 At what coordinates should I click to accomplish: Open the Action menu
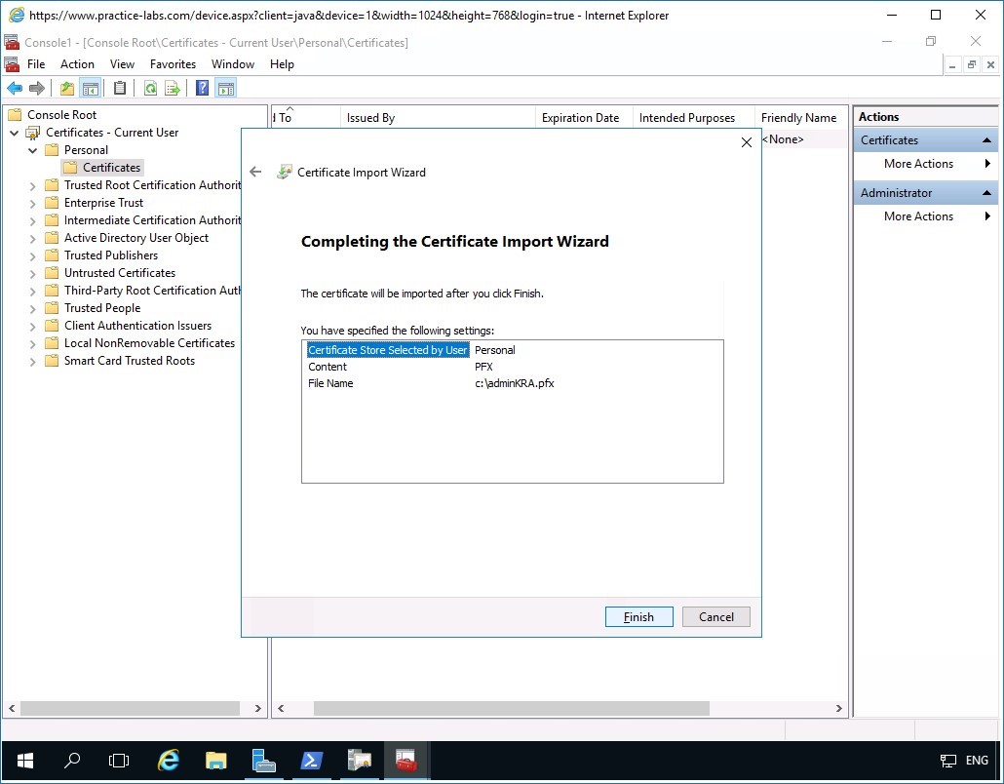point(77,64)
